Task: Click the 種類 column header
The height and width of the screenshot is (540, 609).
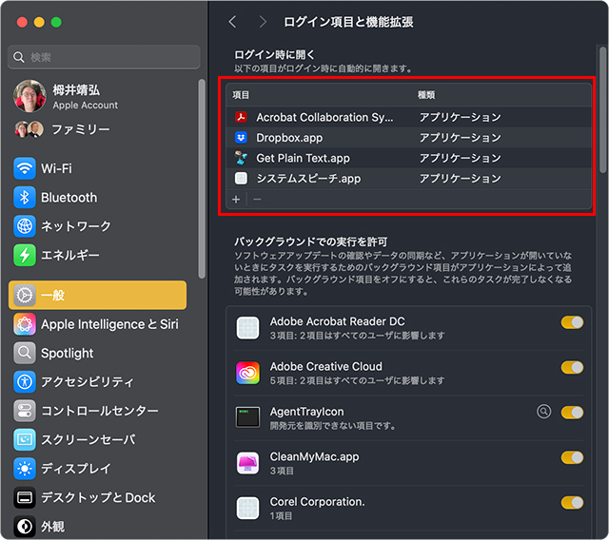Action: [426, 95]
